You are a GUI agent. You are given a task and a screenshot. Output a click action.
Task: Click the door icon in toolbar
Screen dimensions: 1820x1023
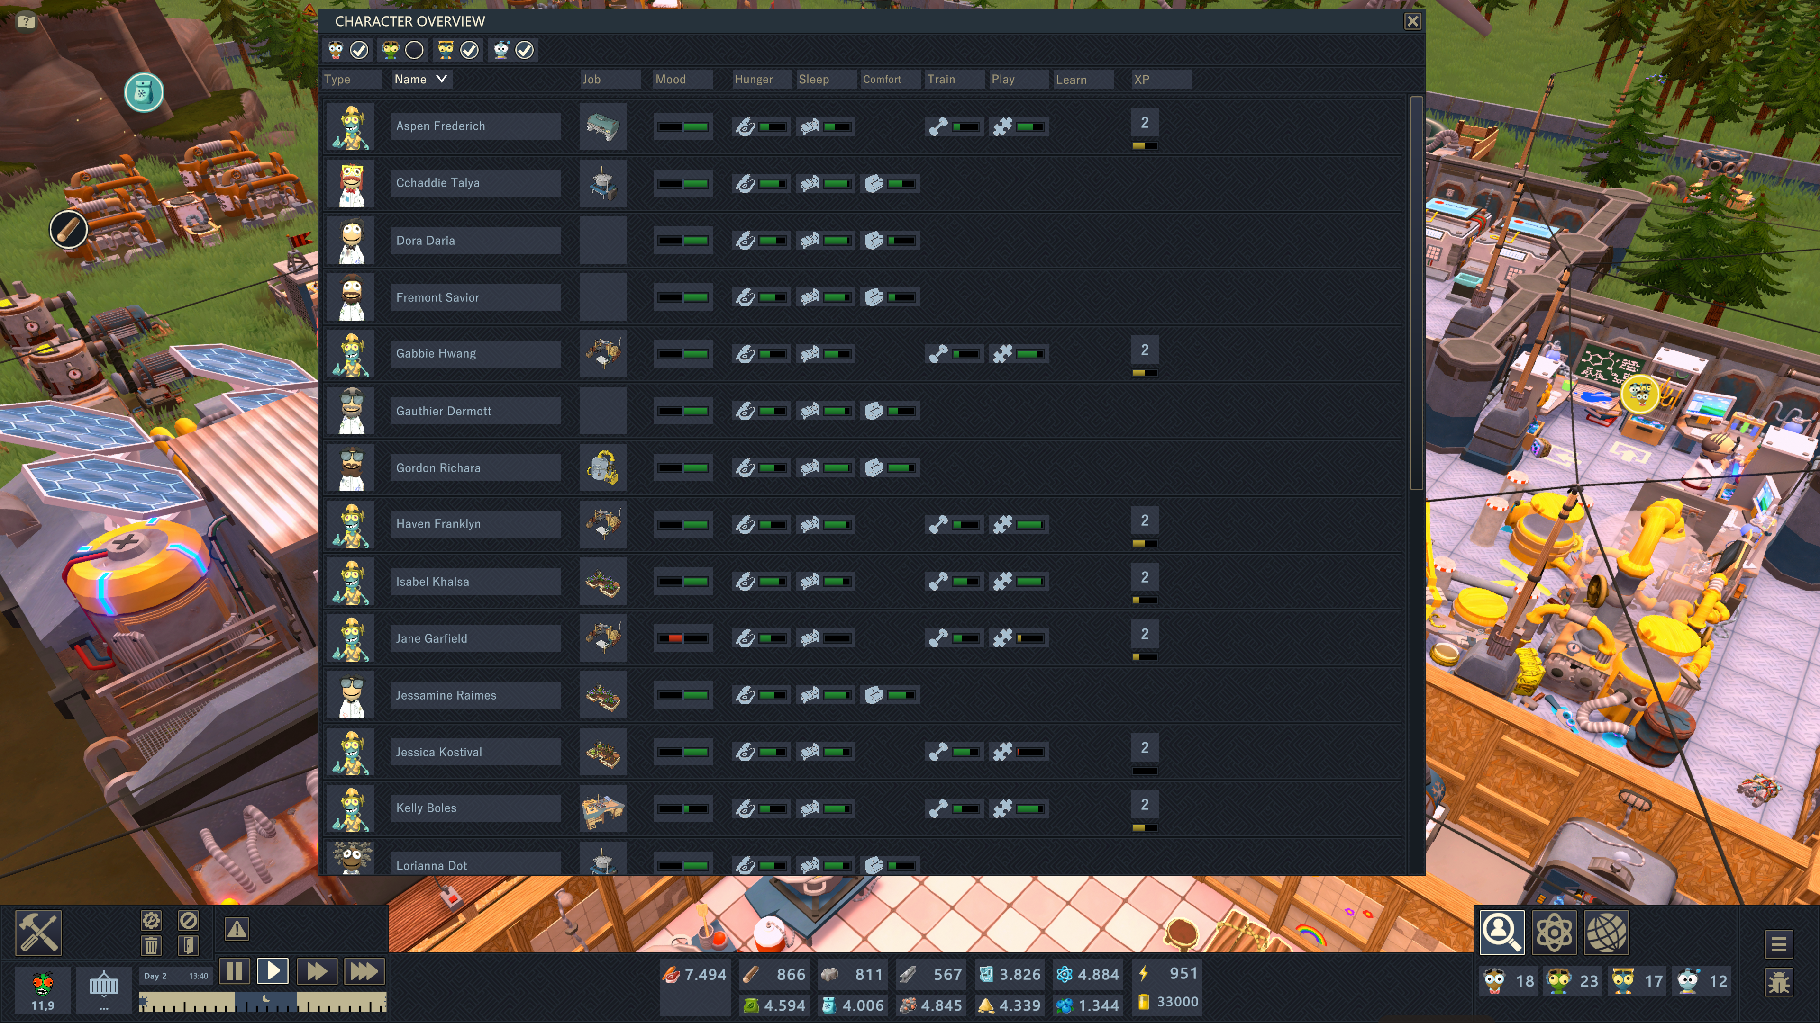(188, 945)
